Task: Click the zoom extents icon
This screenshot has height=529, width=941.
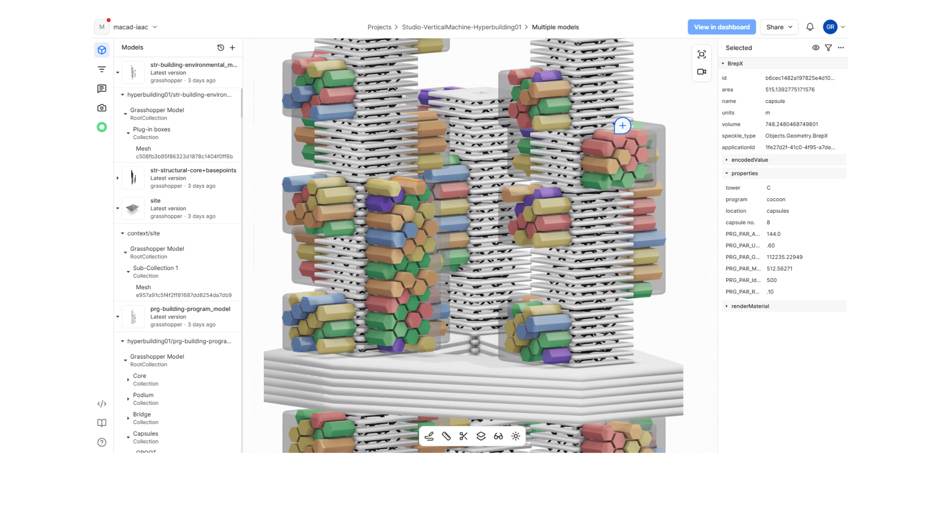Action: (x=702, y=55)
